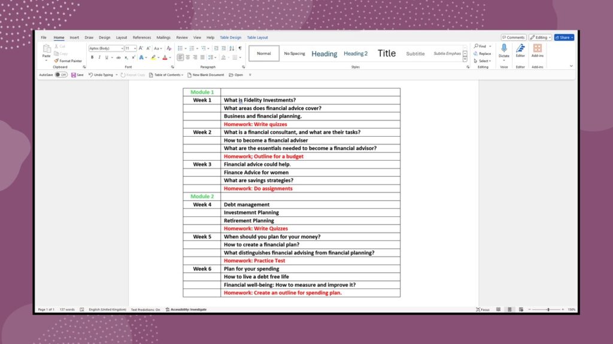The height and width of the screenshot is (344, 613).
Task: Click the Comments button
Action: pyautogui.click(x=514, y=38)
